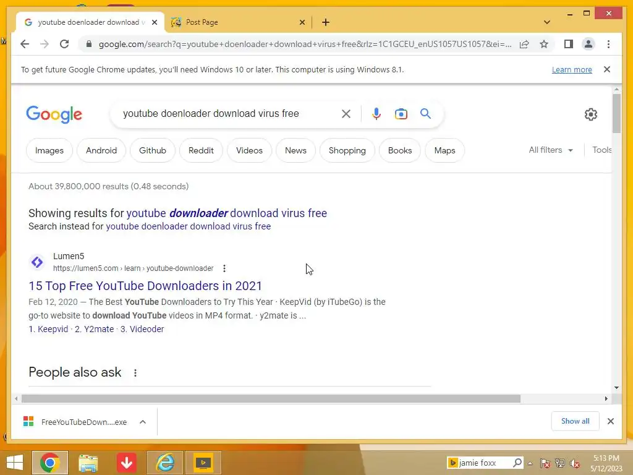633x475 pixels.
Task: Open red download arrow taskbar app
Action: click(127, 463)
